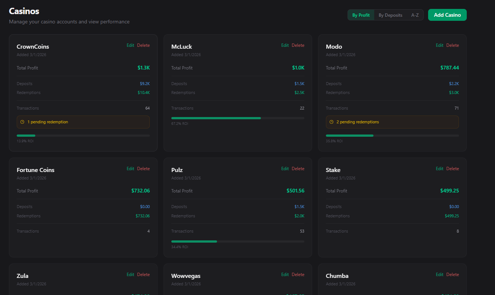Delete the Fortune Coins casino
495x295 pixels.
click(143, 168)
